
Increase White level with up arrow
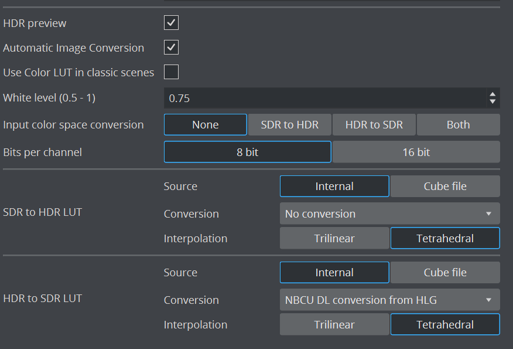(493, 94)
